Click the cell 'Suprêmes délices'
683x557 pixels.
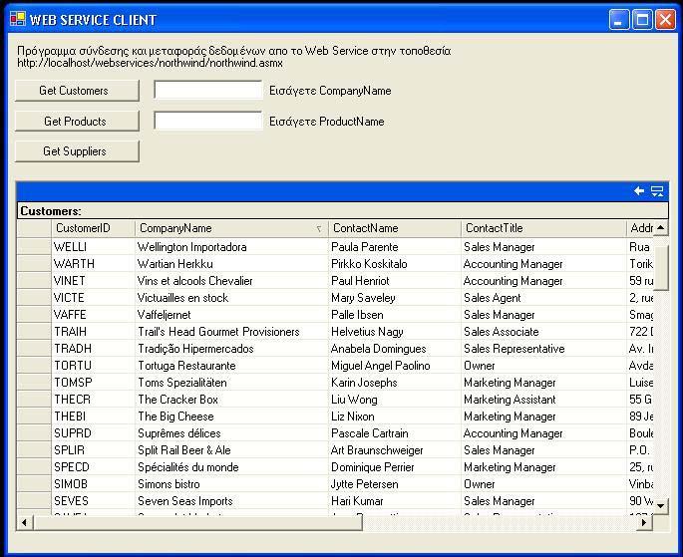click(x=231, y=433)
